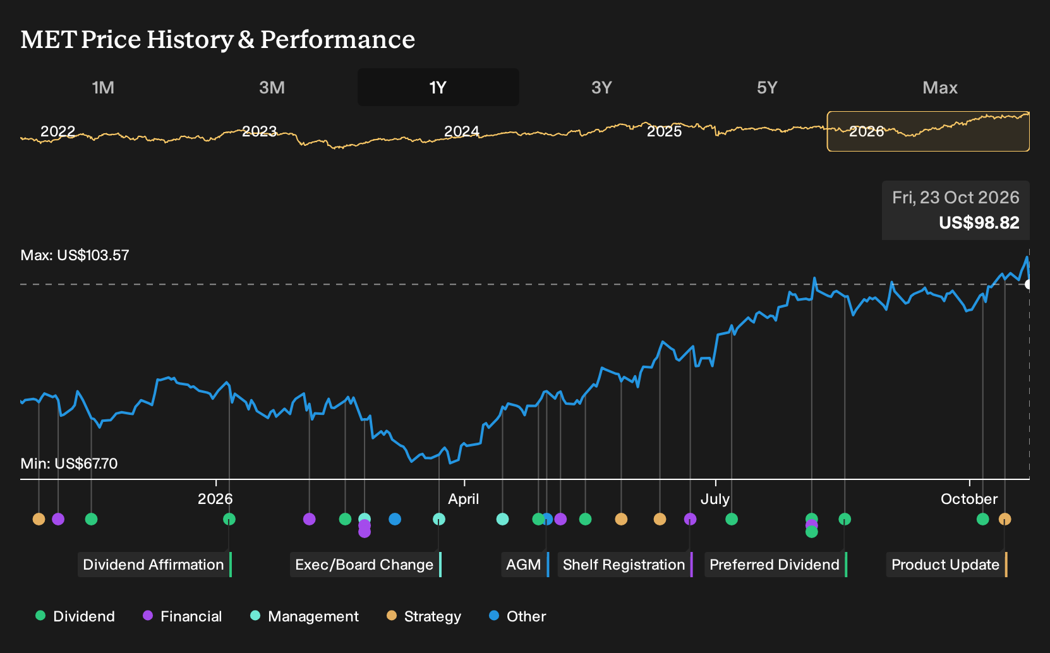This screenshot has width=1050, height=653.
Task: Click the Max: US$103.57 label
Action: click(75, 255)
